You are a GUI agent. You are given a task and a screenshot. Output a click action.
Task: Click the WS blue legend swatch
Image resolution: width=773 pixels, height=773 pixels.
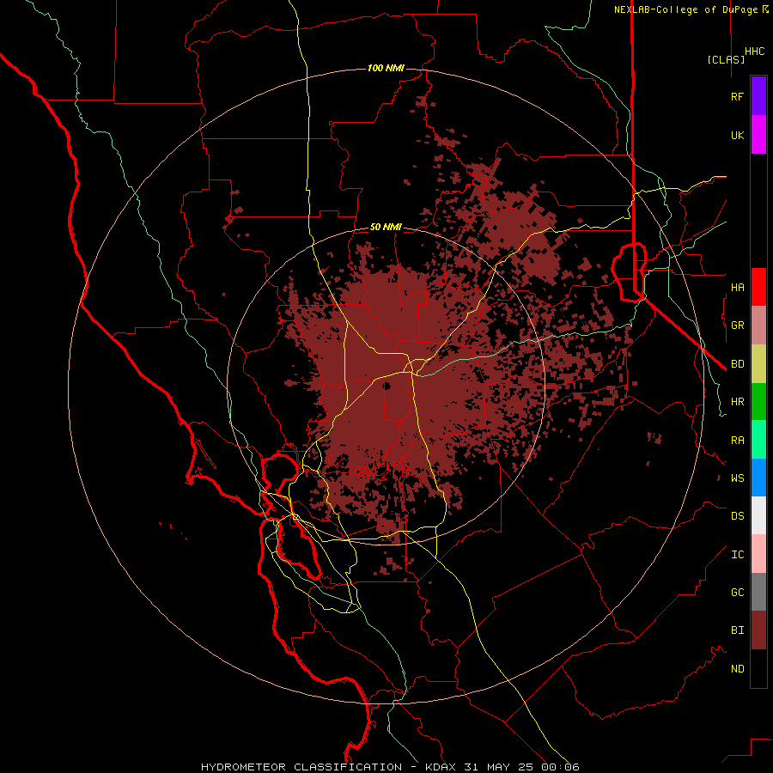tap(758, 478)
